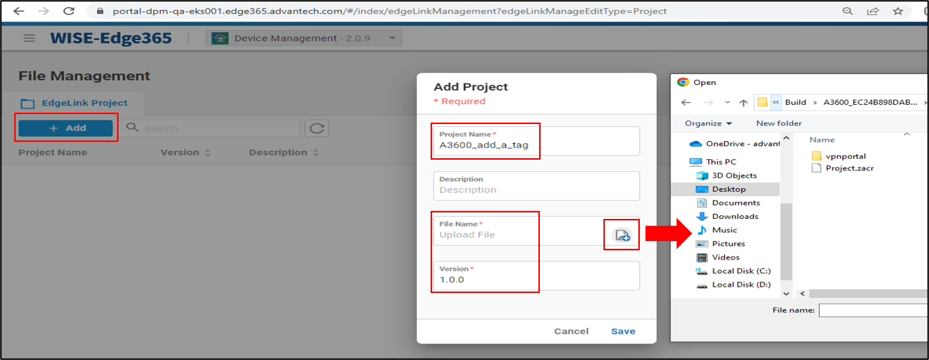Click the refresh icon beside Search box
The image size is (929, 360).
(316, 128)
